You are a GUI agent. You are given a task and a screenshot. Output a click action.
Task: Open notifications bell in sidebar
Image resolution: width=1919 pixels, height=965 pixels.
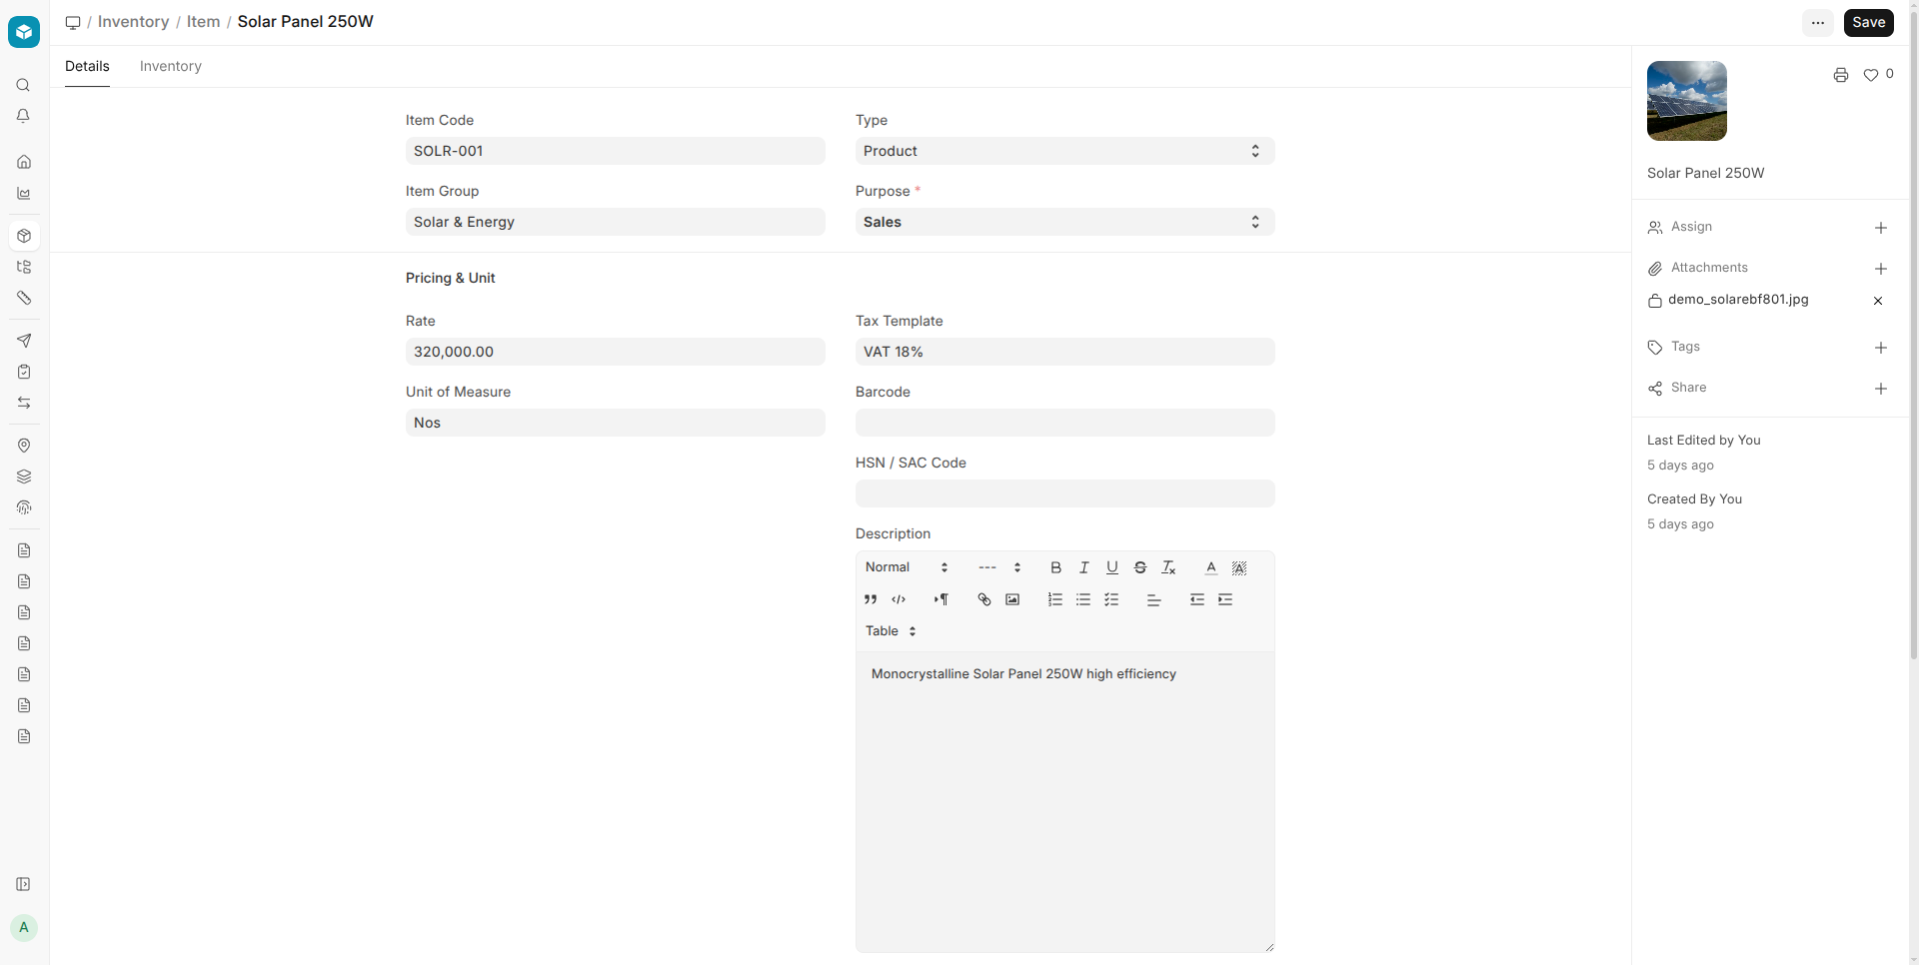tap(24, 116)
